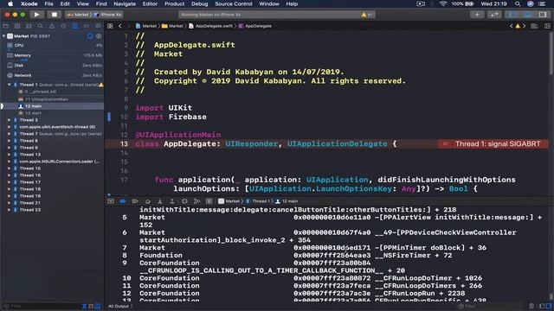554x311 pixels.
Task: Click the trash icon to clear console
Action: pyautogui.click(x=531, y=306)
